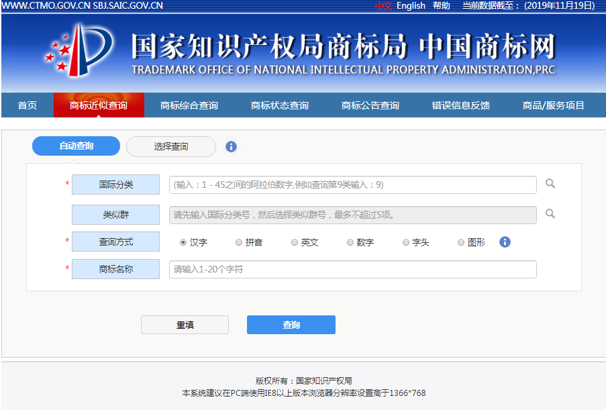Open the 首页 navigation menu

[x=26, y=105]
